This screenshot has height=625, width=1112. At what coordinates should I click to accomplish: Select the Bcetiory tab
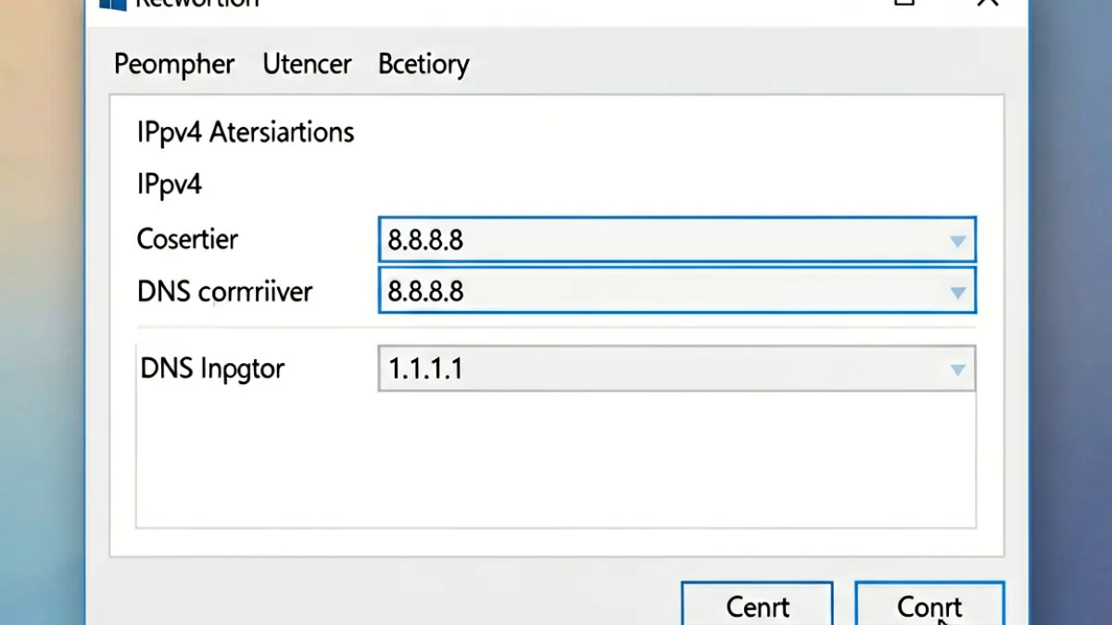[x=423, y=65]
